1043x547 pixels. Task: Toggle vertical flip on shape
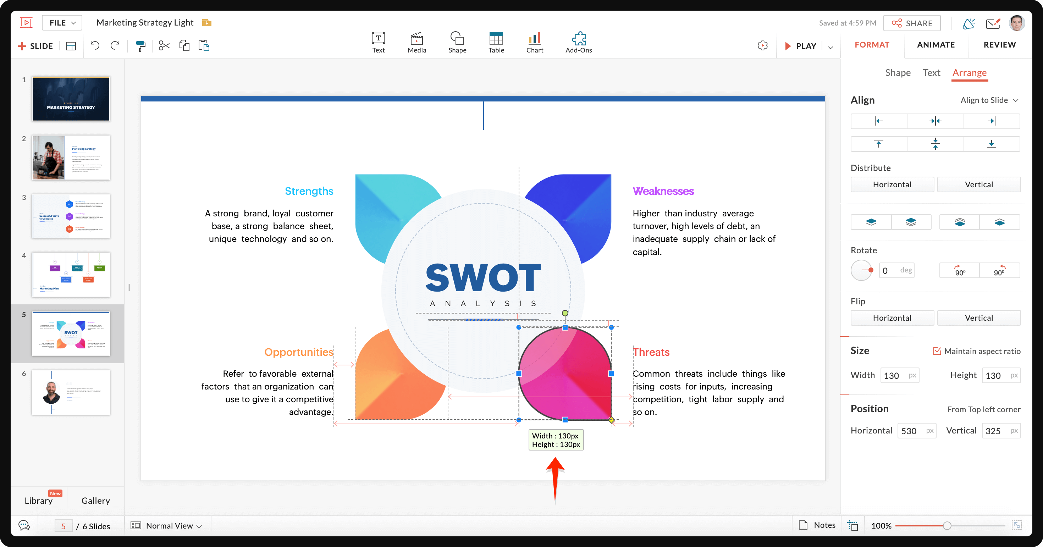(979, 317)
